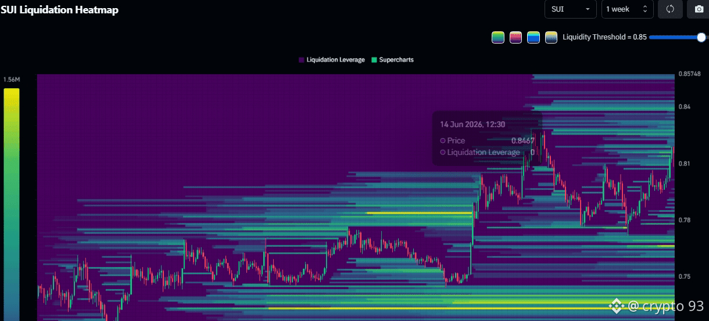Take a screenshot with the camera icon
This screenshot has height=321, width=709.
pos(698,9)
